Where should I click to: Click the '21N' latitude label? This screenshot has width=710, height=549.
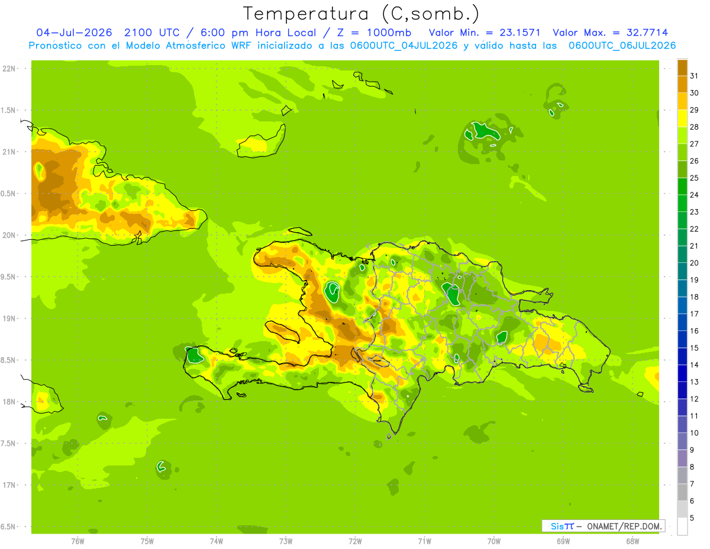tap(10, 152)
